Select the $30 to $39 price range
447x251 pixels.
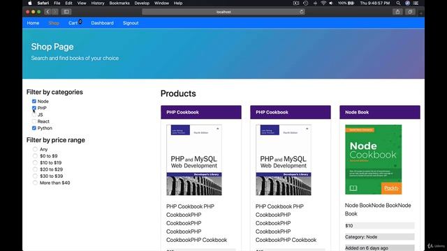(35, 176)
